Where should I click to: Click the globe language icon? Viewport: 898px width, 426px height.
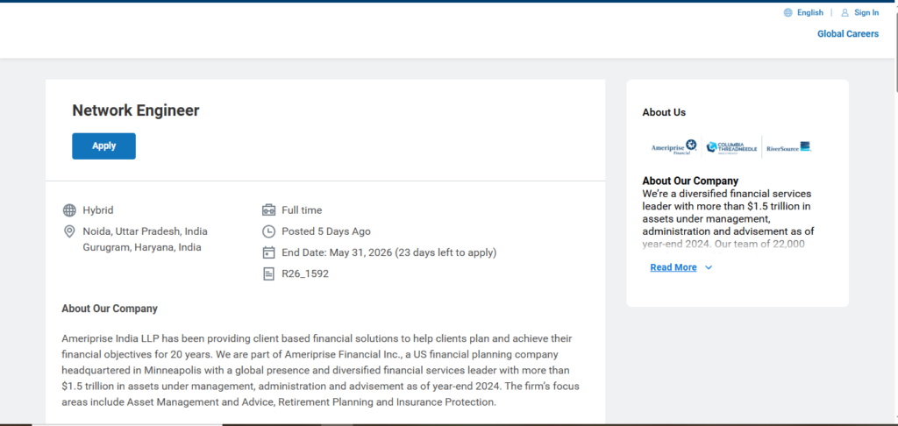coord(788,12)
